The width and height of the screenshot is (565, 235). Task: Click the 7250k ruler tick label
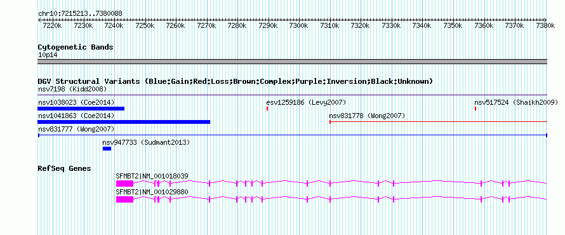click(x=145, y=25)
